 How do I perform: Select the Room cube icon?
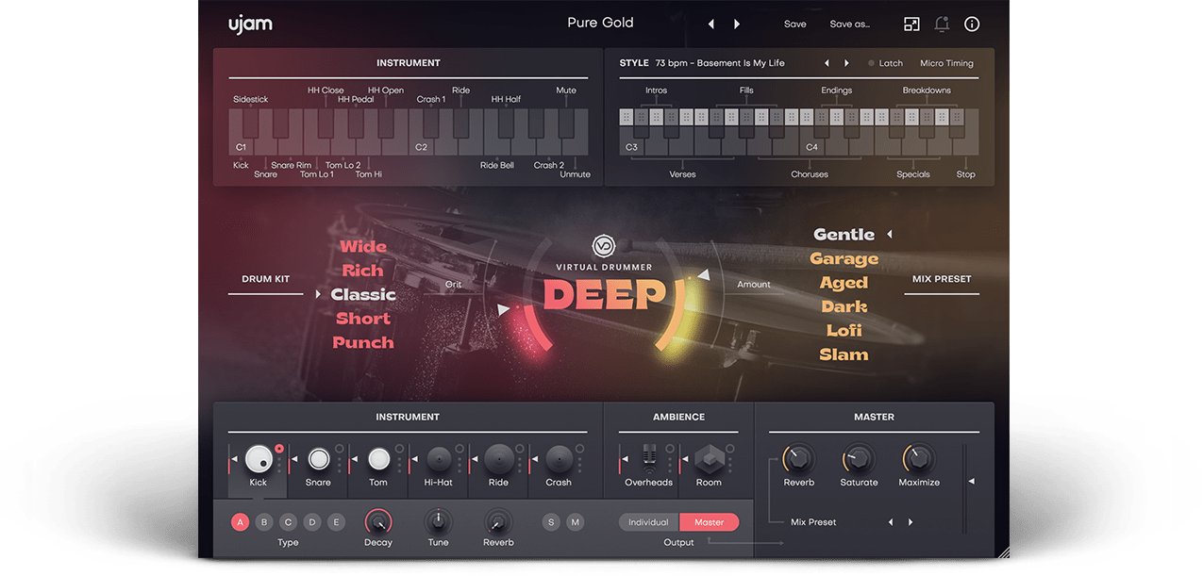point(709,459)
